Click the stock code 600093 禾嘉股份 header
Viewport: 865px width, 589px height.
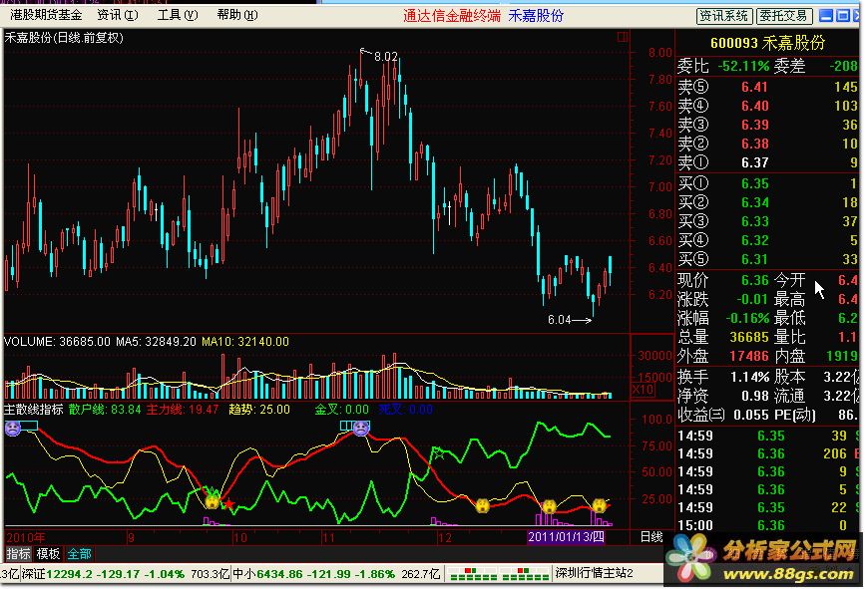coord(767,43)
